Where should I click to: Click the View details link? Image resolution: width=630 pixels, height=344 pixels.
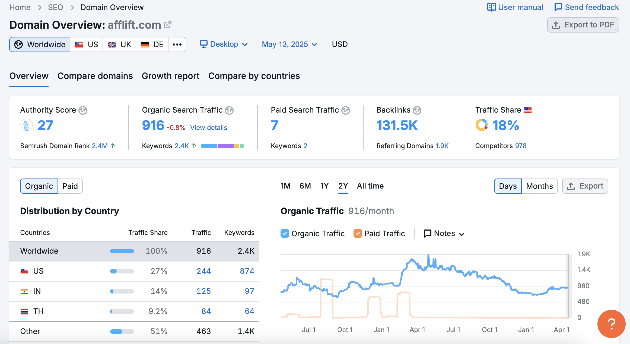point(209,128)
